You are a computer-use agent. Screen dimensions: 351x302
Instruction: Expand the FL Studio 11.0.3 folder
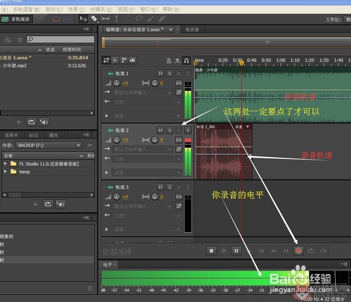pyautogui.click(x=5, y=163)
